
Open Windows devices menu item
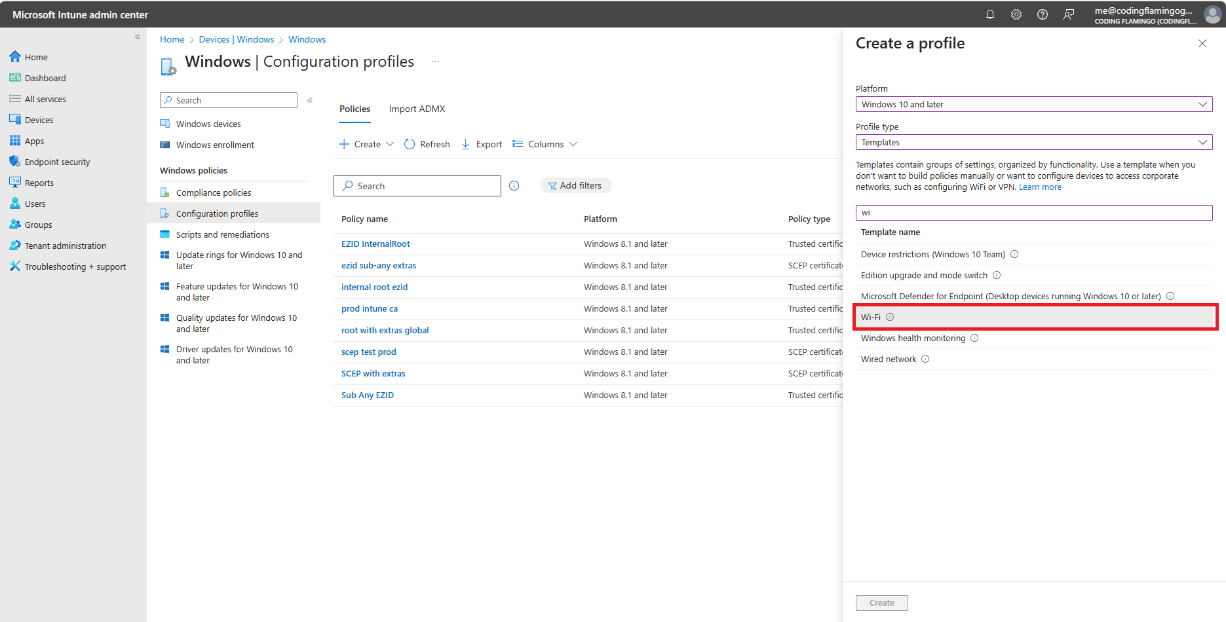208,124
